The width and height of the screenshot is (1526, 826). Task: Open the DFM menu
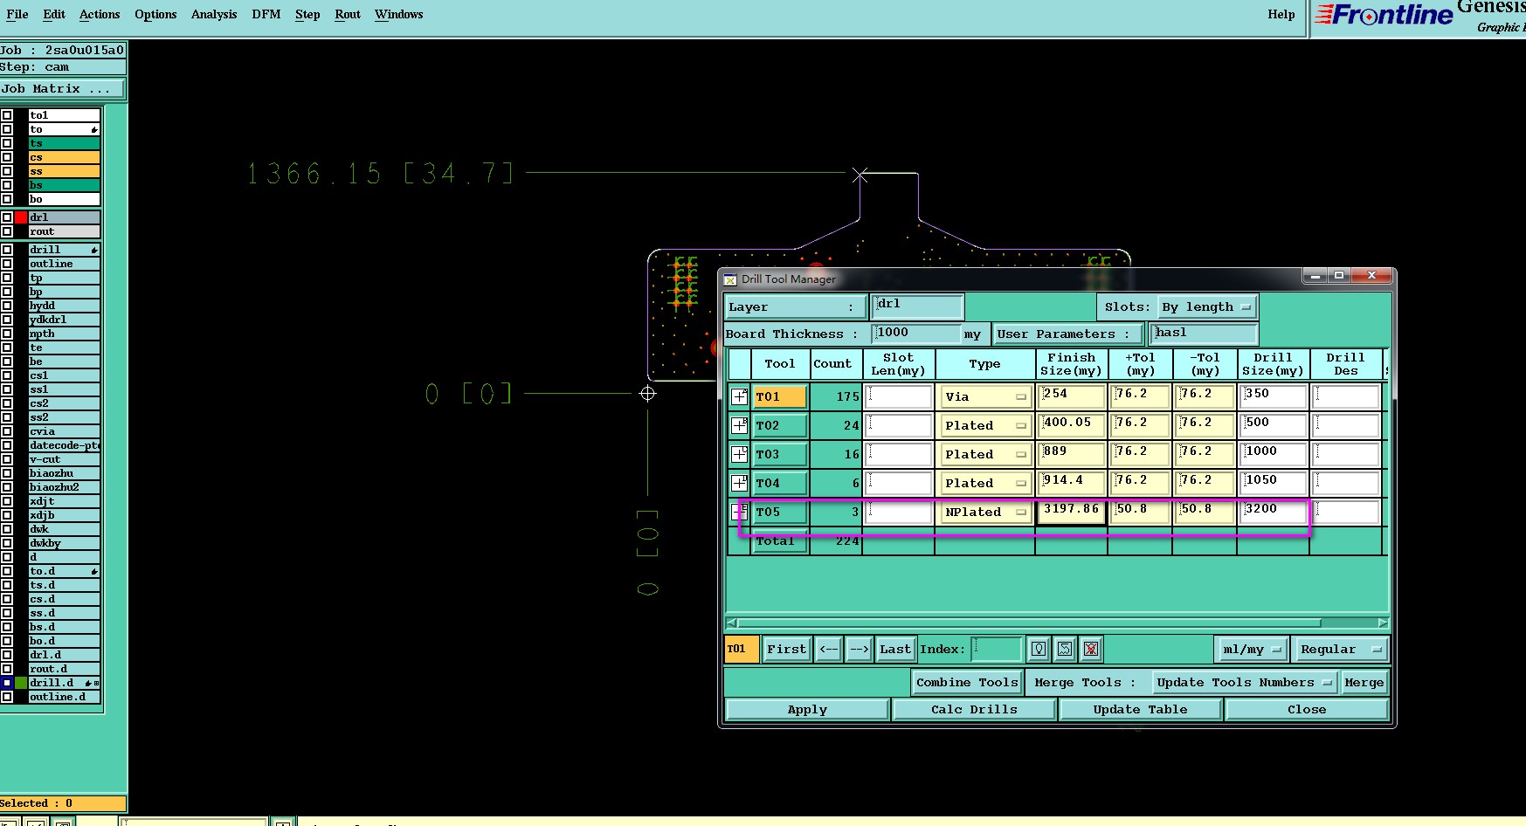[x=266, y=14]
